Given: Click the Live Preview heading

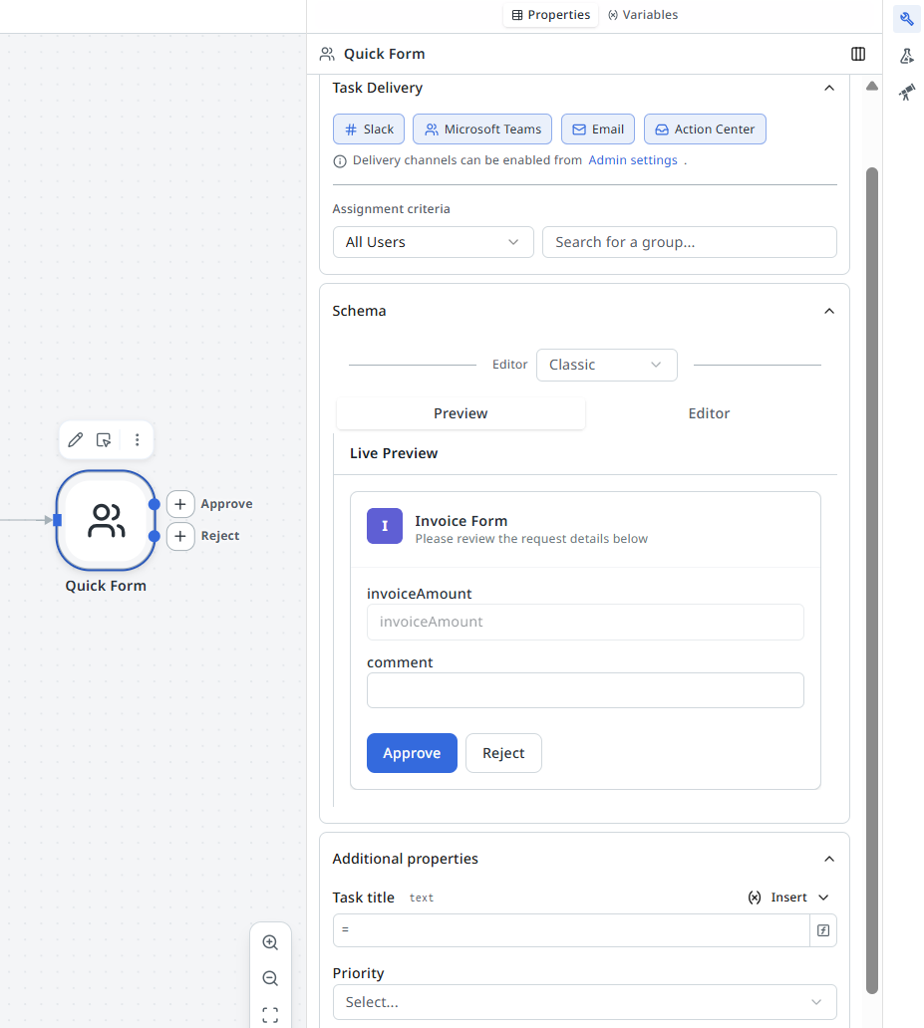Looking at the screenshot, I should 394,453.
